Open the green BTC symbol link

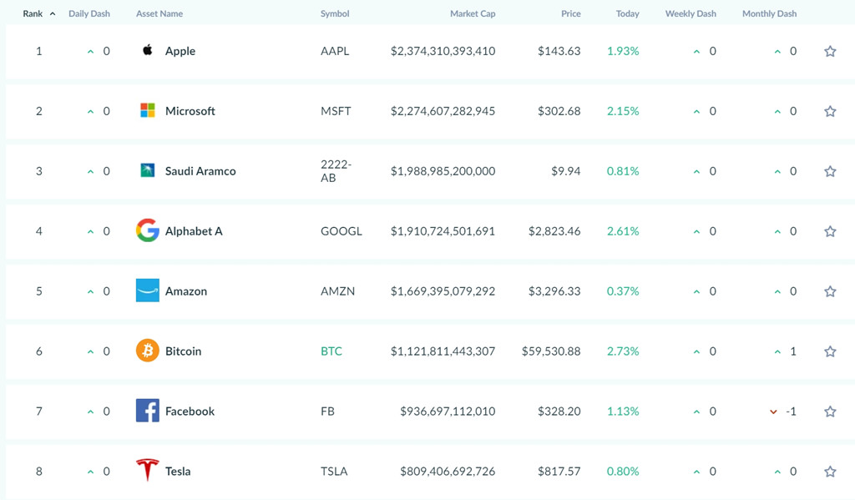pos(331,351)
